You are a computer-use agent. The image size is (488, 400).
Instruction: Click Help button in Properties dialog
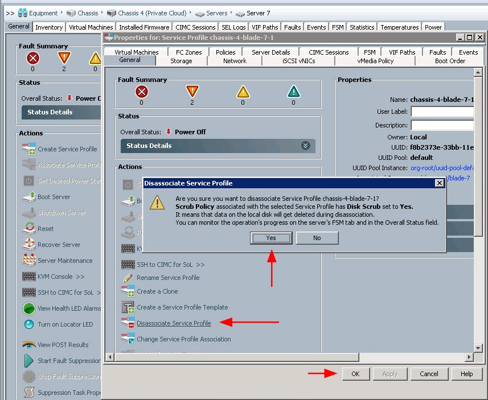[467, 374]
